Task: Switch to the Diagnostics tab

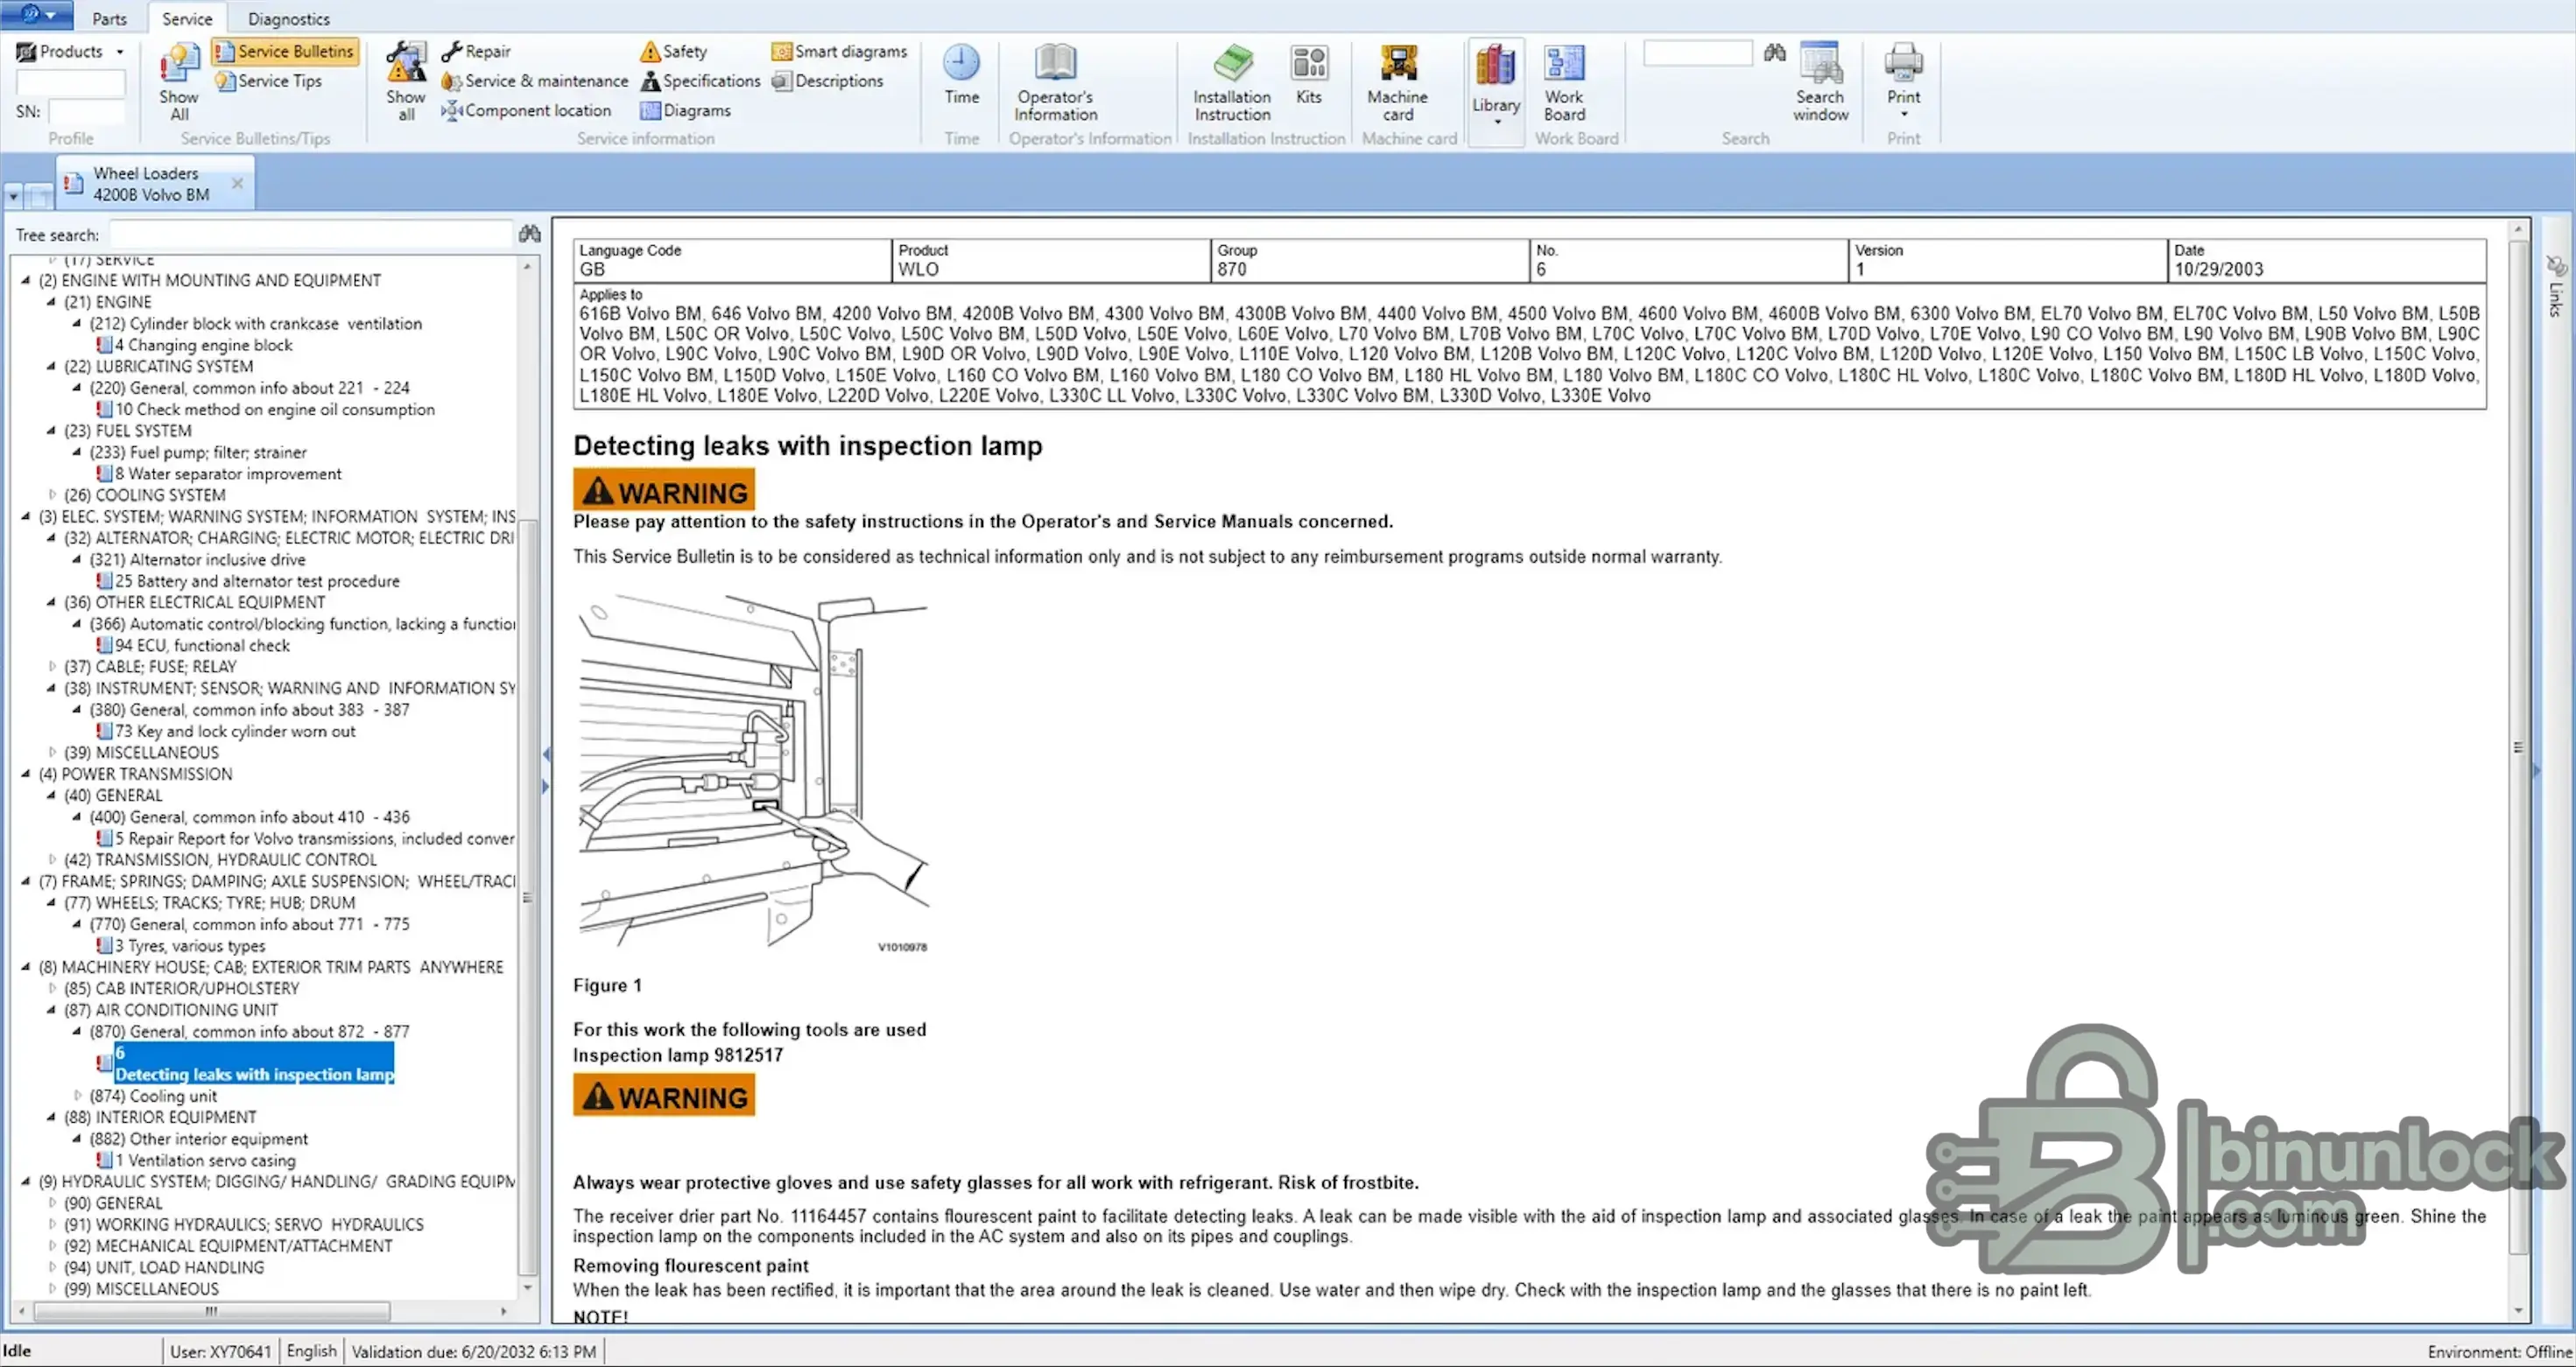Action: (288, 18)
